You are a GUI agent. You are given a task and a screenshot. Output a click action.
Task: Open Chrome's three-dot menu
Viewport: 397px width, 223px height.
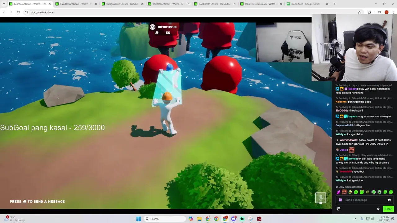click(x=393, y=12)
